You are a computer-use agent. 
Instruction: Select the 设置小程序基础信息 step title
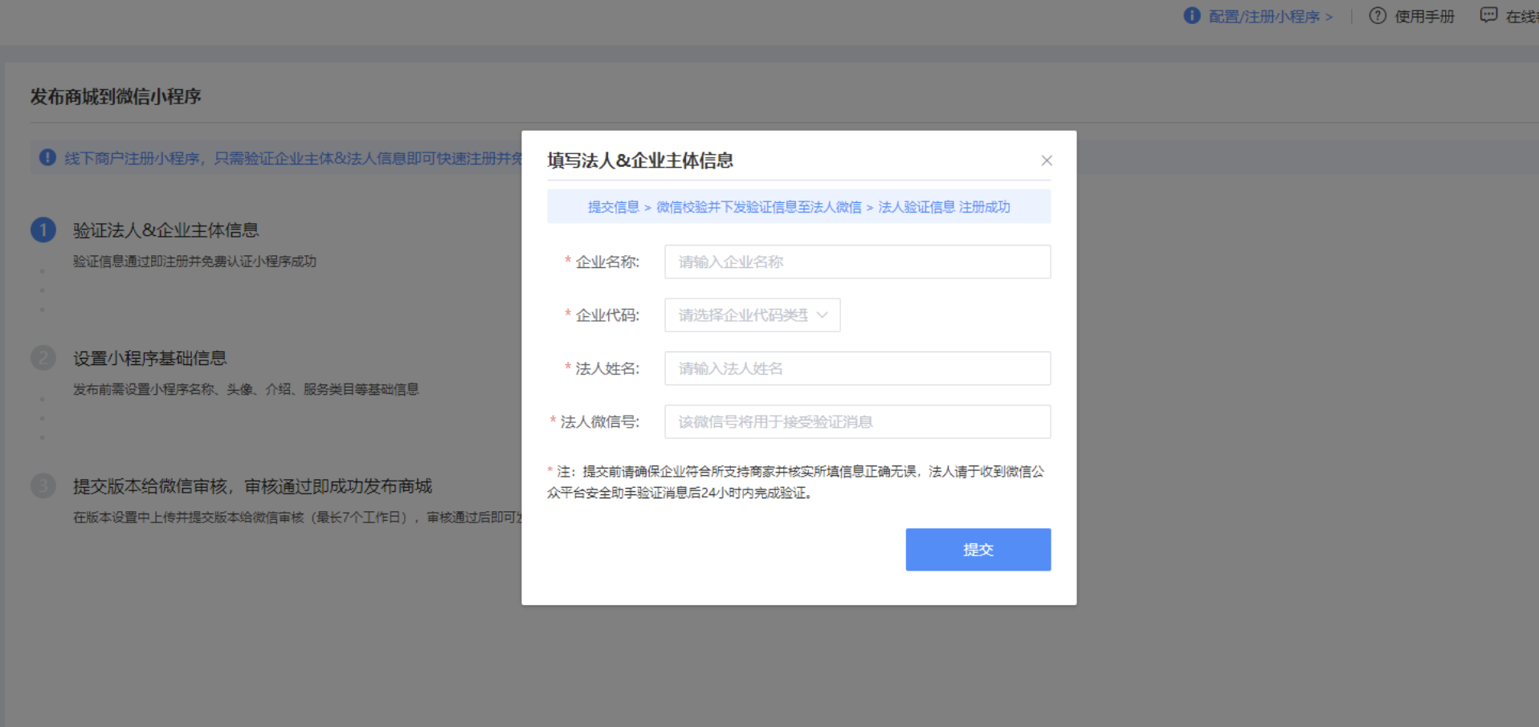pyautogui.click(x=149, y=359)
